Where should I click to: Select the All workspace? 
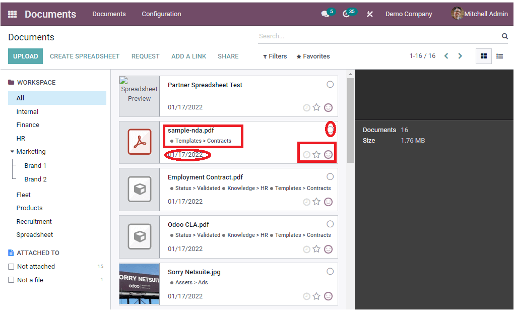coord(57,98)
